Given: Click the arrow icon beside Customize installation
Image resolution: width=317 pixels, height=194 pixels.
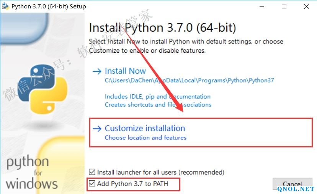Looking at the screenshot, I should coord(98,128).
